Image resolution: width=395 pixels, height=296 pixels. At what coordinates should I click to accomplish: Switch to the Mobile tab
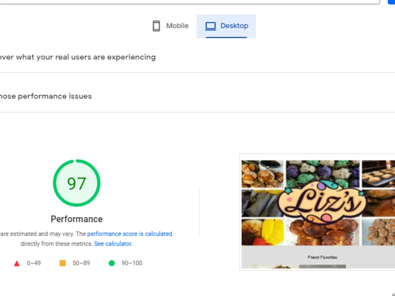tap(171, 26)
